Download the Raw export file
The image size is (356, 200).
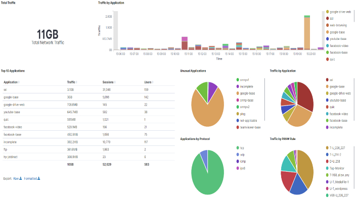click(x=18, y=178)
